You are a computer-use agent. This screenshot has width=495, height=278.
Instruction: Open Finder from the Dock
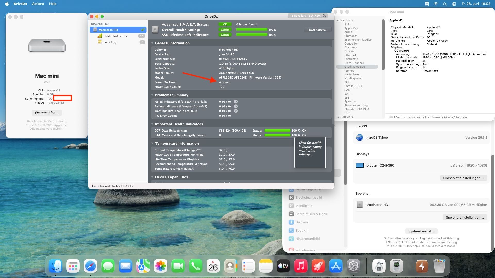55,266
